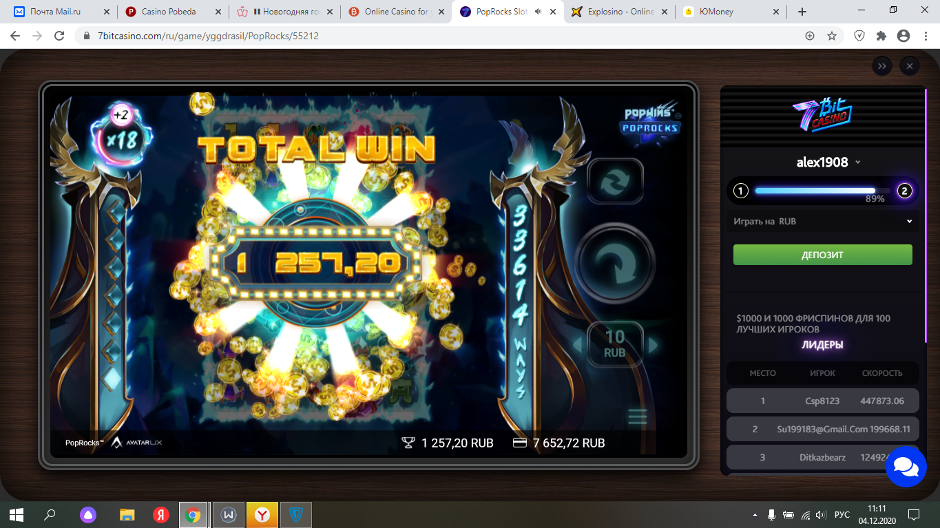This screenshot has height=528, width=940.
Task: Decrease bet with left arrow
Action: click(578, 345)
